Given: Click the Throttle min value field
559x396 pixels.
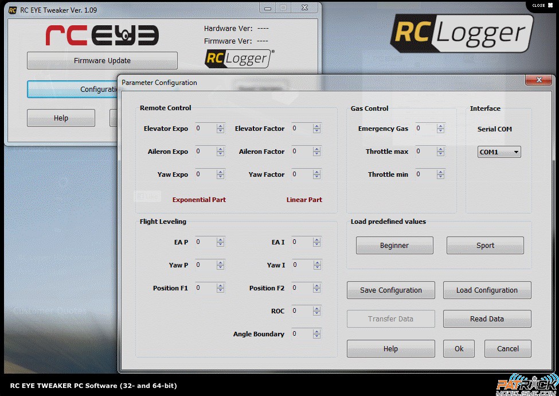Looking at the screenshot, I should point(426,174).
